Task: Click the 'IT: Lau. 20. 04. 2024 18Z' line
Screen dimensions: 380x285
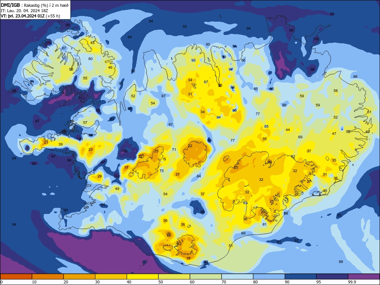Action: [24, 11]
